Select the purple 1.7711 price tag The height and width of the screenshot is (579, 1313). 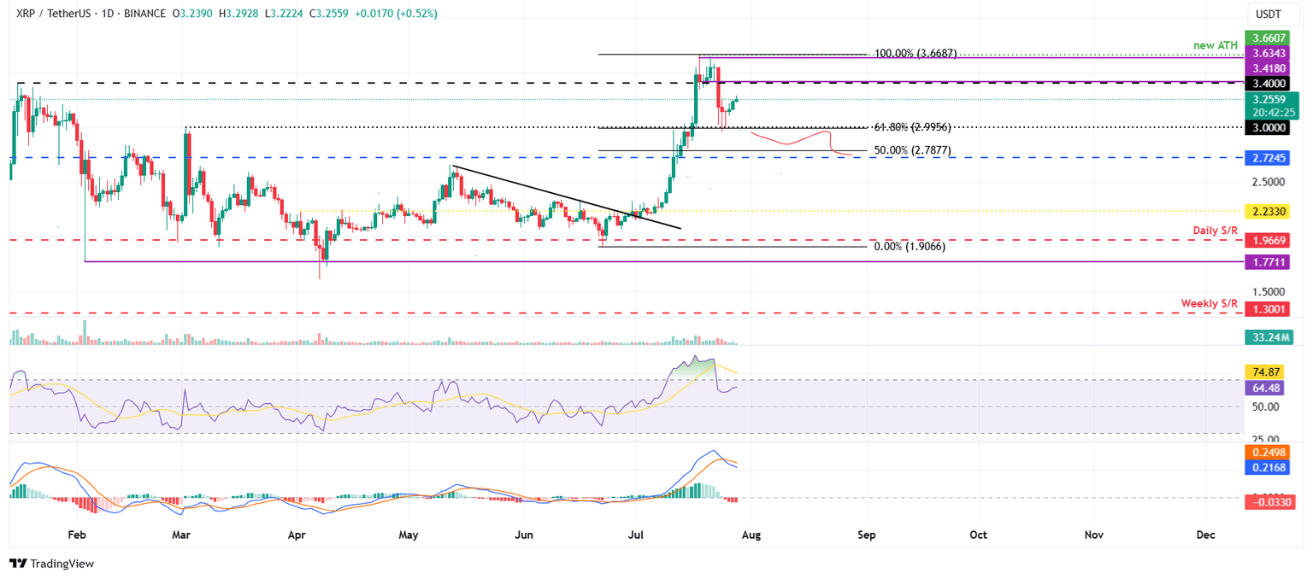click(1269, 262)
